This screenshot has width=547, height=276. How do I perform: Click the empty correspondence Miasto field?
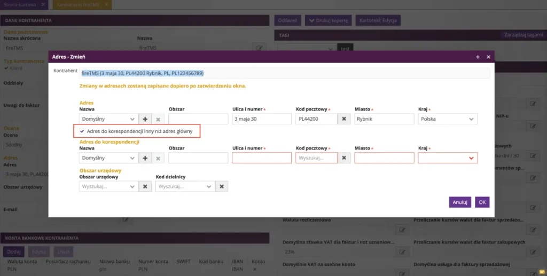384,158
